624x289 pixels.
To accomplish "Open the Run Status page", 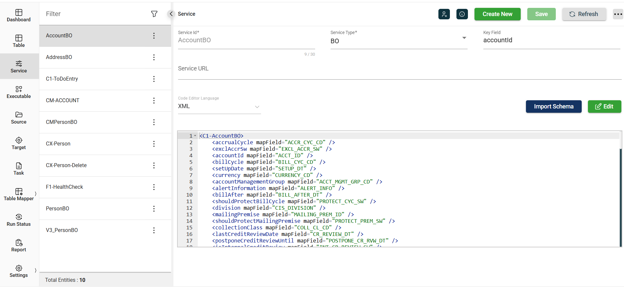I will coord(19,220).
